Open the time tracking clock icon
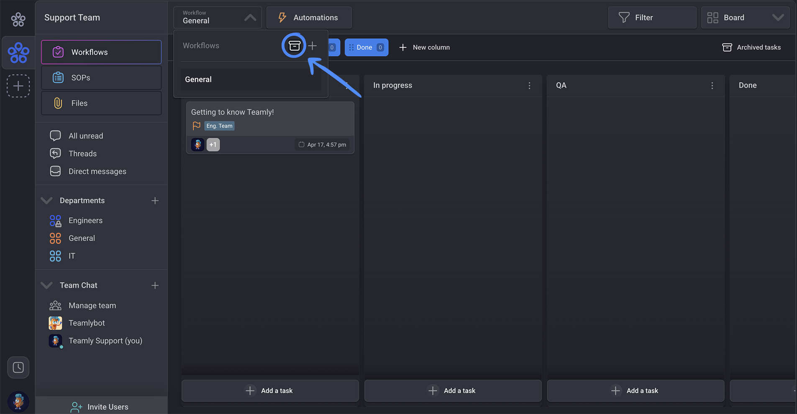797x414 pixels. (x=18, y=368)
